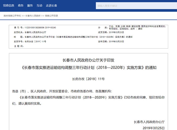Visit the 走进长春 section
The width and height of the screenshot is (177, 130).
pos(51,5)
